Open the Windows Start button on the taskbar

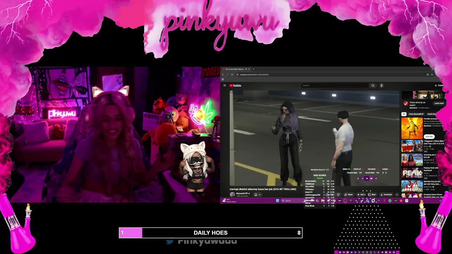pyautogui.click(x=278, y=201)
